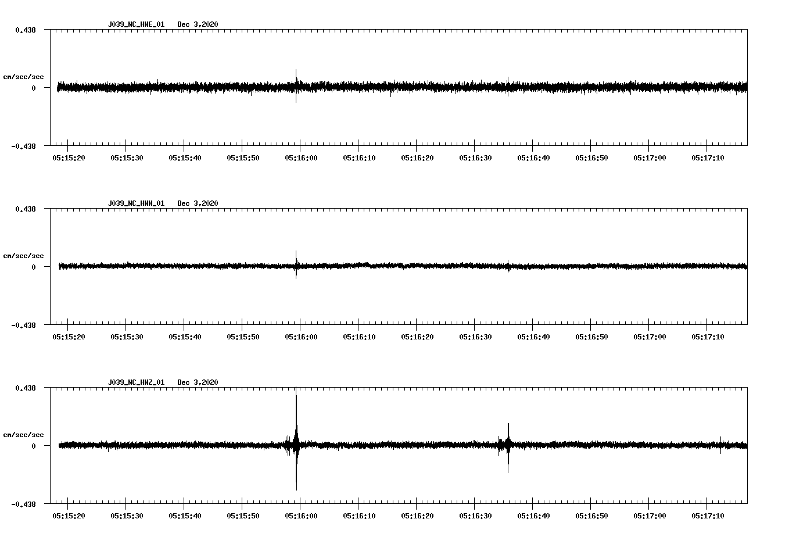Click the spike near 05:16:35 on HNZ trace

coord(508,445)
